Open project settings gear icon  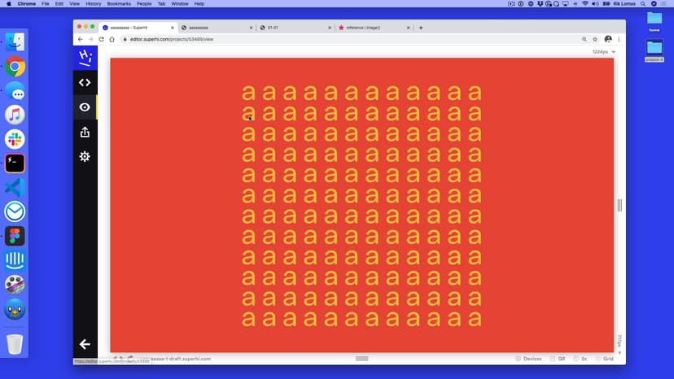tap(85, 156)
